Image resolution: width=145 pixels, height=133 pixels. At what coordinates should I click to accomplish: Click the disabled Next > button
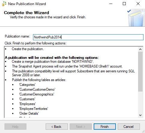point(81,127)
